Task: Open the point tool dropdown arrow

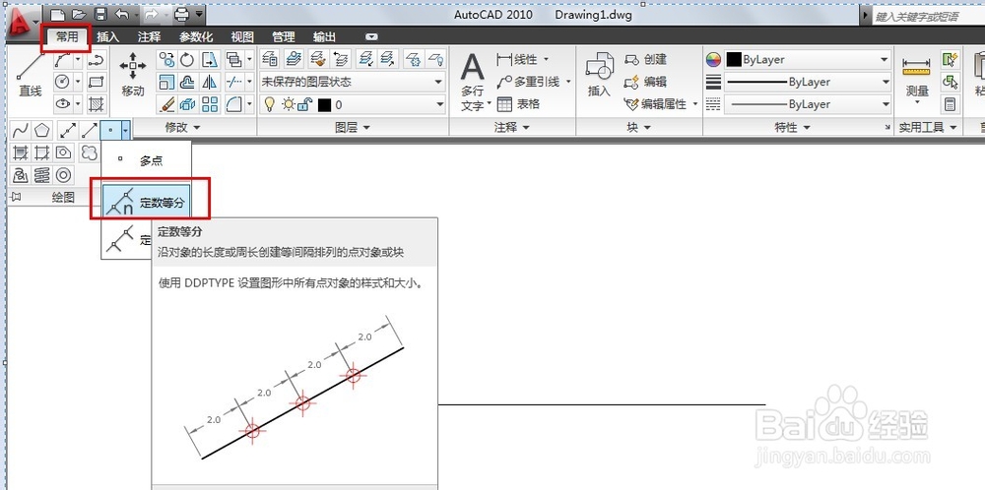Action: point(126,131)
